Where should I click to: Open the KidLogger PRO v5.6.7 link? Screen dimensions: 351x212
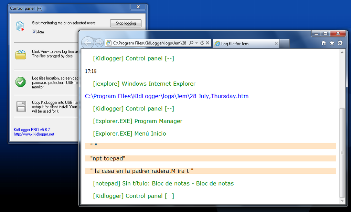click(x=32, y=130)
